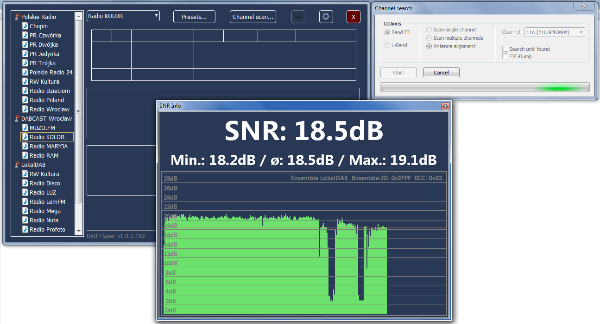The image size is (600, 324).
Task: Select the L-Band radio option
Action: click(387, 45)
